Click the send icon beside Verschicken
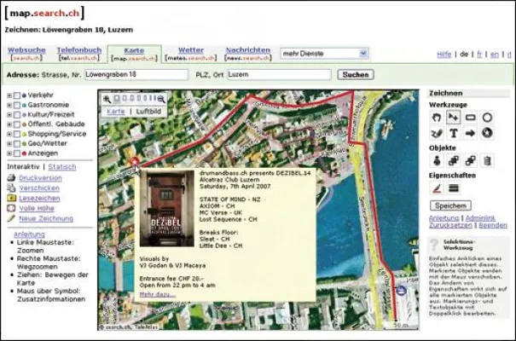 (12, 188)
